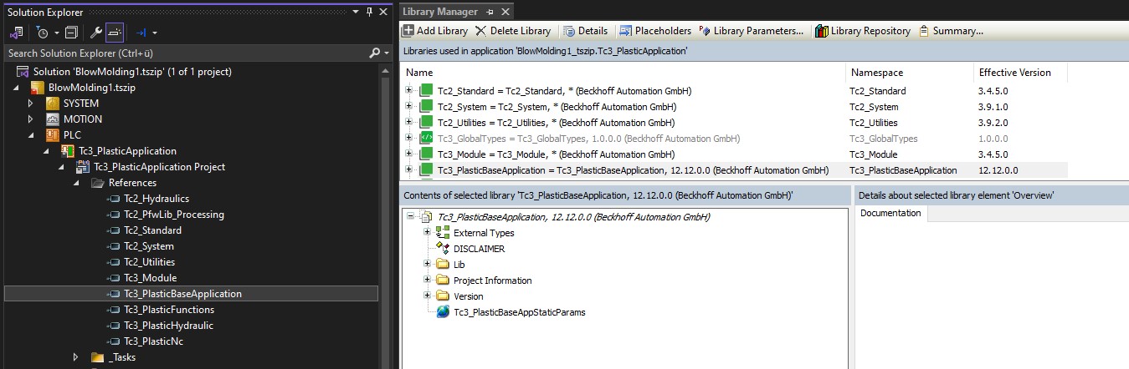
Task: Click the Version folder icon
Action: [443, 296]
